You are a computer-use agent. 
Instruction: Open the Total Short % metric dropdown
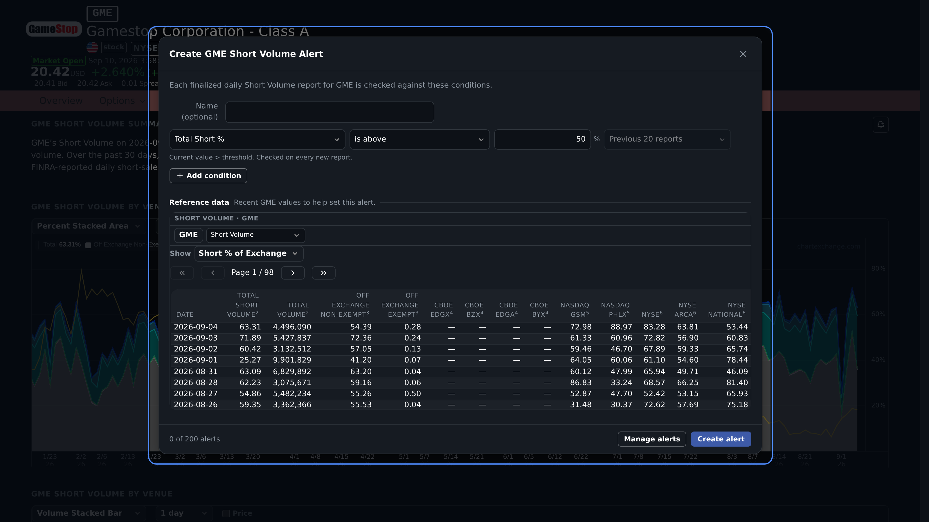point(257,139)
